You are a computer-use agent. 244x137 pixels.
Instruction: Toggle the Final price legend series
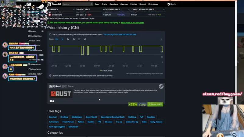[106, 71]
